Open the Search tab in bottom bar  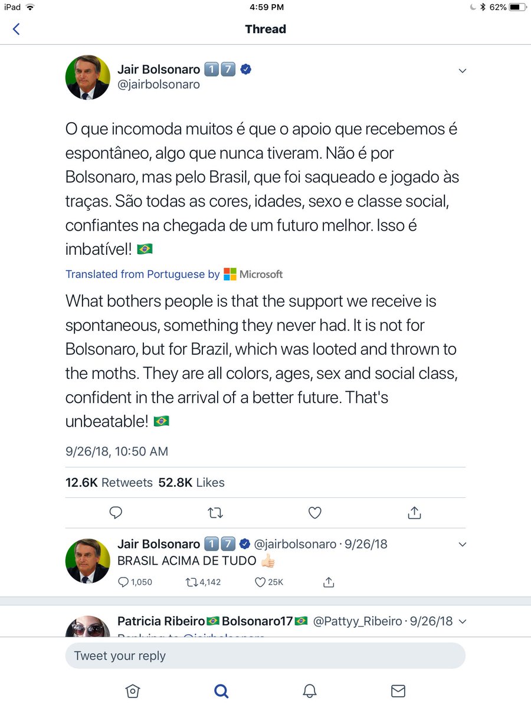221,690
